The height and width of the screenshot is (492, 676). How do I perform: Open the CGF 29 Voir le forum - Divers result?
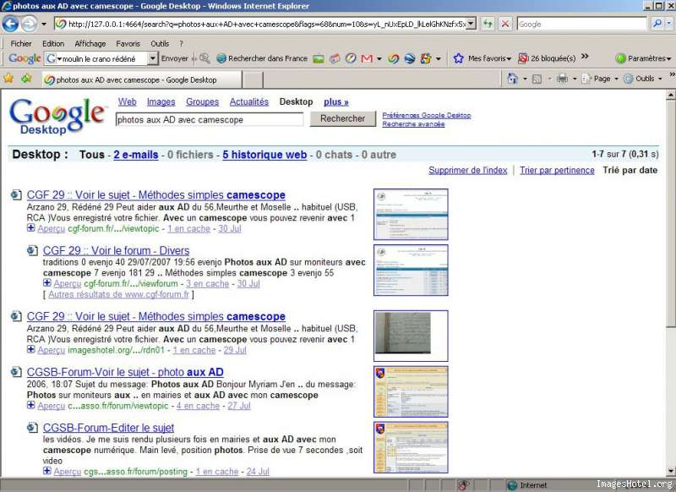coord(116,250)
